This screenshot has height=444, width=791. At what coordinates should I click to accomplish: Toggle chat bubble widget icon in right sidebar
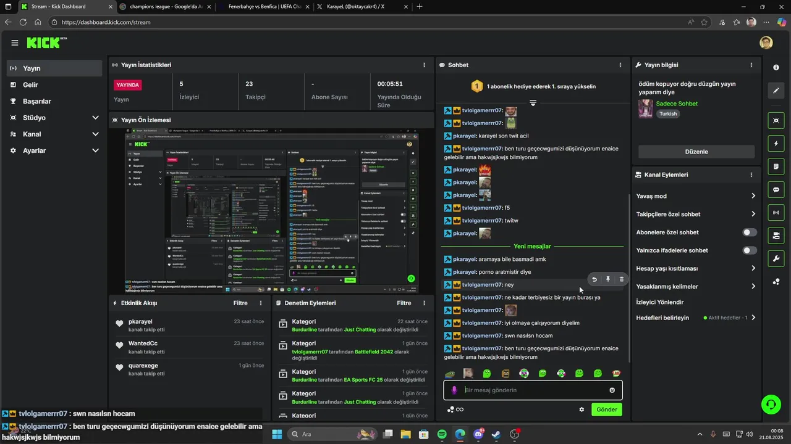pos(776,189)
